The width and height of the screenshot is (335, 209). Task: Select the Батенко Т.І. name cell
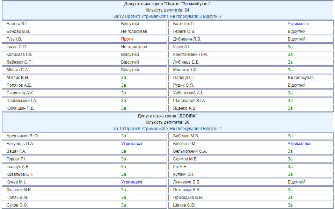(x=184, y=24)
